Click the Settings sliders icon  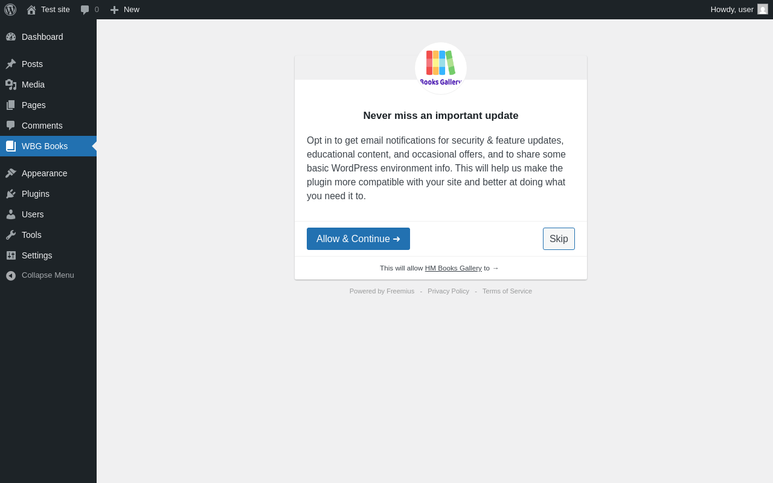11,255
